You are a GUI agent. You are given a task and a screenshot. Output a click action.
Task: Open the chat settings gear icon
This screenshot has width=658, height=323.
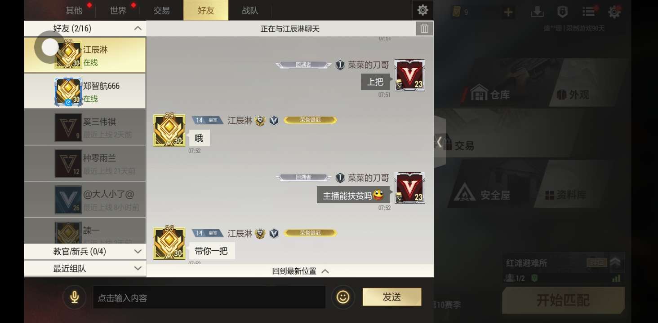pos(422,10)
